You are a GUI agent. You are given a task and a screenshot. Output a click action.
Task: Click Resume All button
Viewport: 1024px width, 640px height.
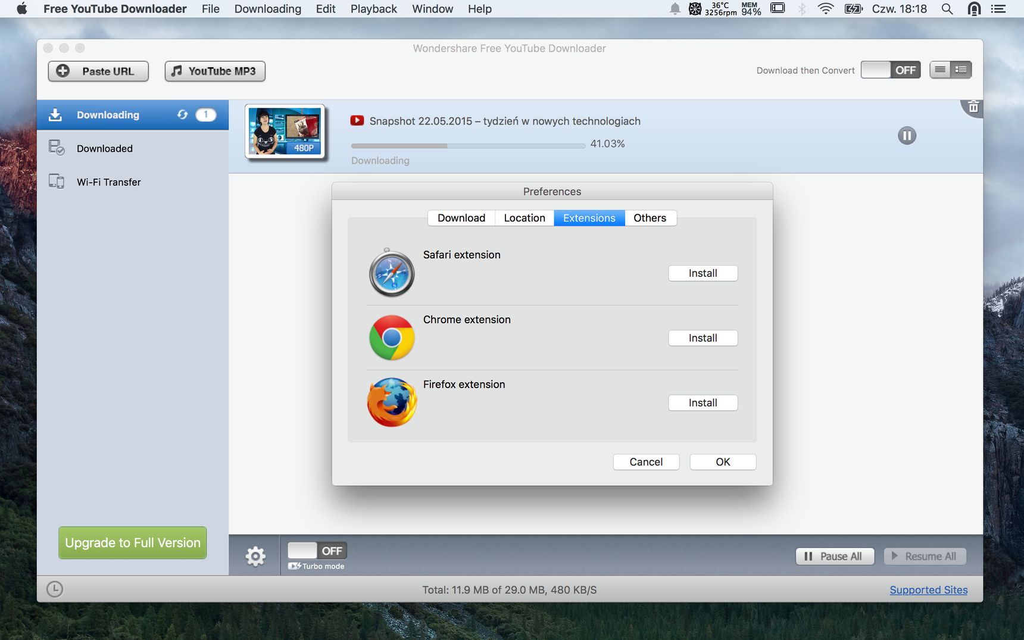pyautogui.click(x=925, y=556)
